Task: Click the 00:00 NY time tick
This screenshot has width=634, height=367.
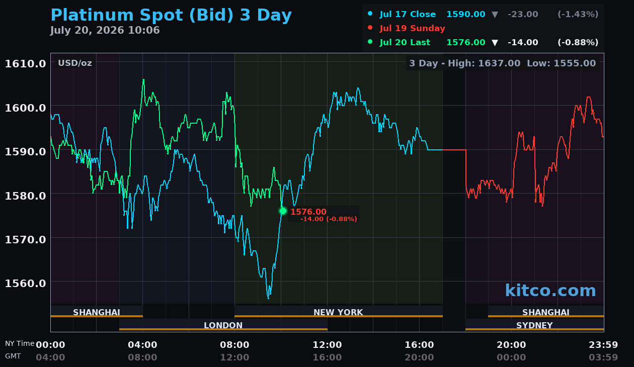Action: (50, 345)
